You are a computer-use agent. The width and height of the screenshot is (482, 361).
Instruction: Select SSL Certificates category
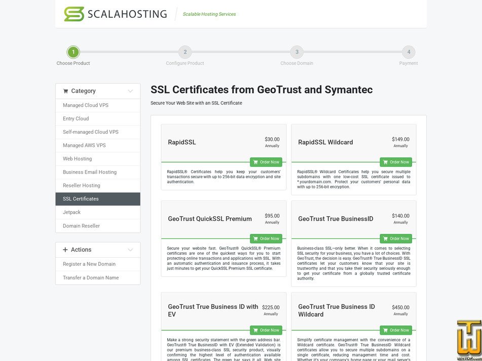pos(98,199)
